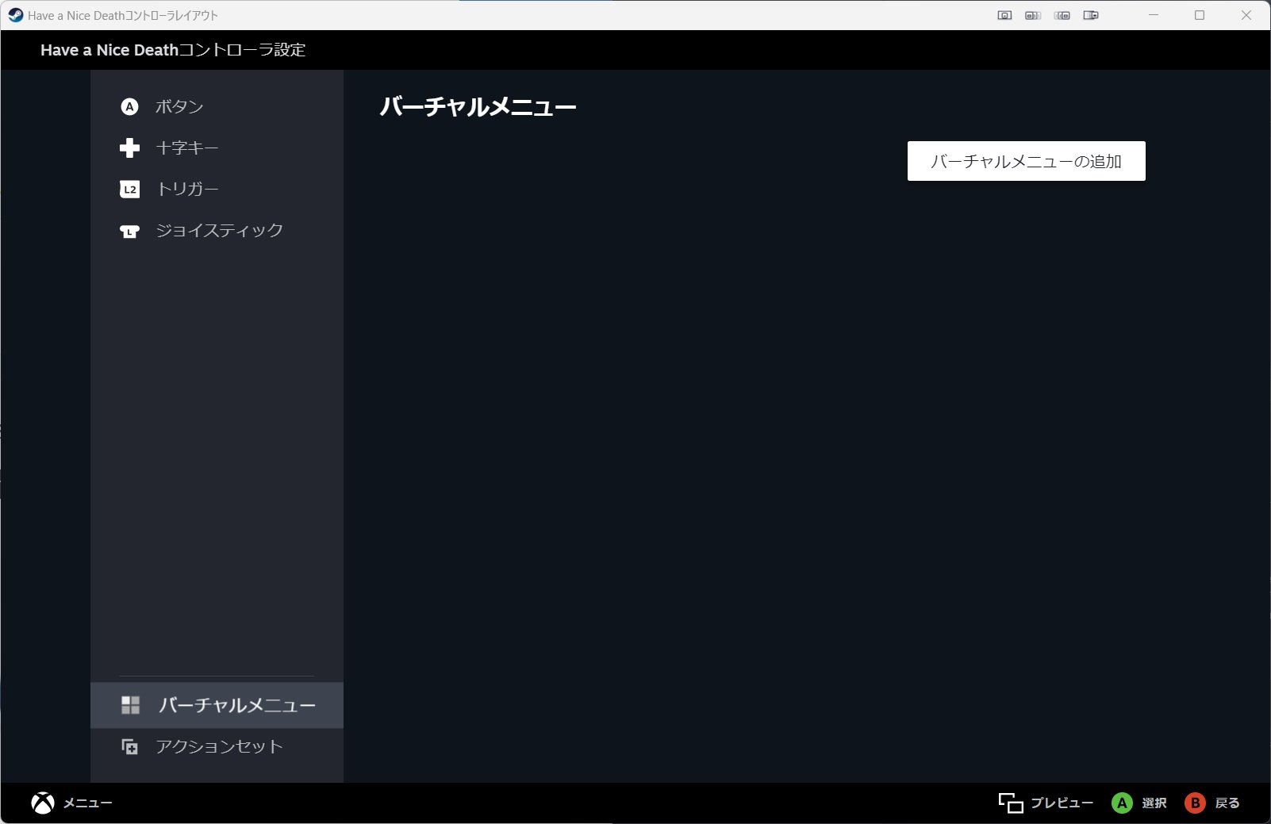Open the アクションセット section

217,746
